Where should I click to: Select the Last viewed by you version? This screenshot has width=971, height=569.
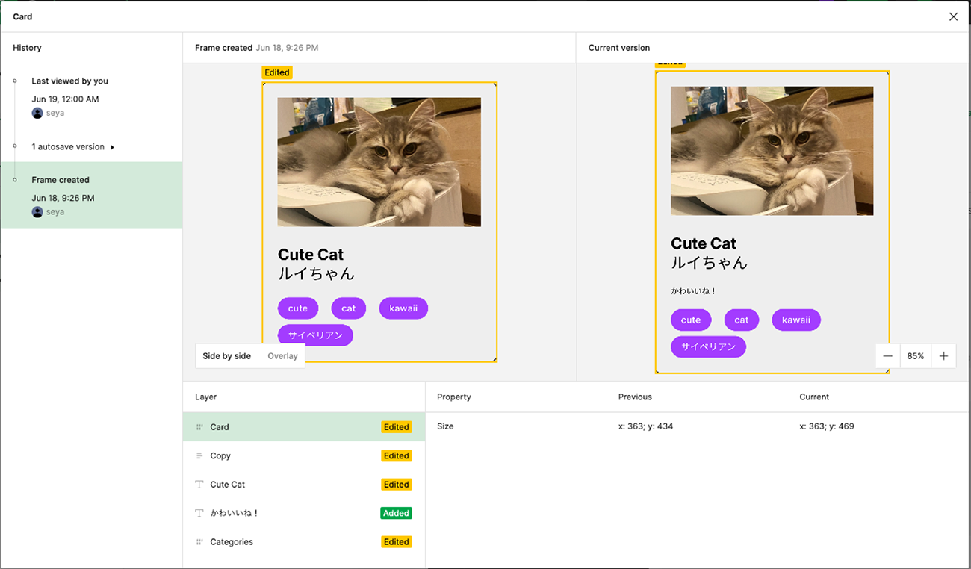(x=91, y=97)
